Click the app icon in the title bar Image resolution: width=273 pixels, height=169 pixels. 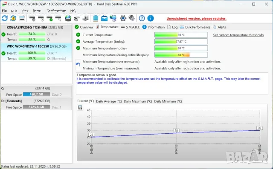click(4, 4)
